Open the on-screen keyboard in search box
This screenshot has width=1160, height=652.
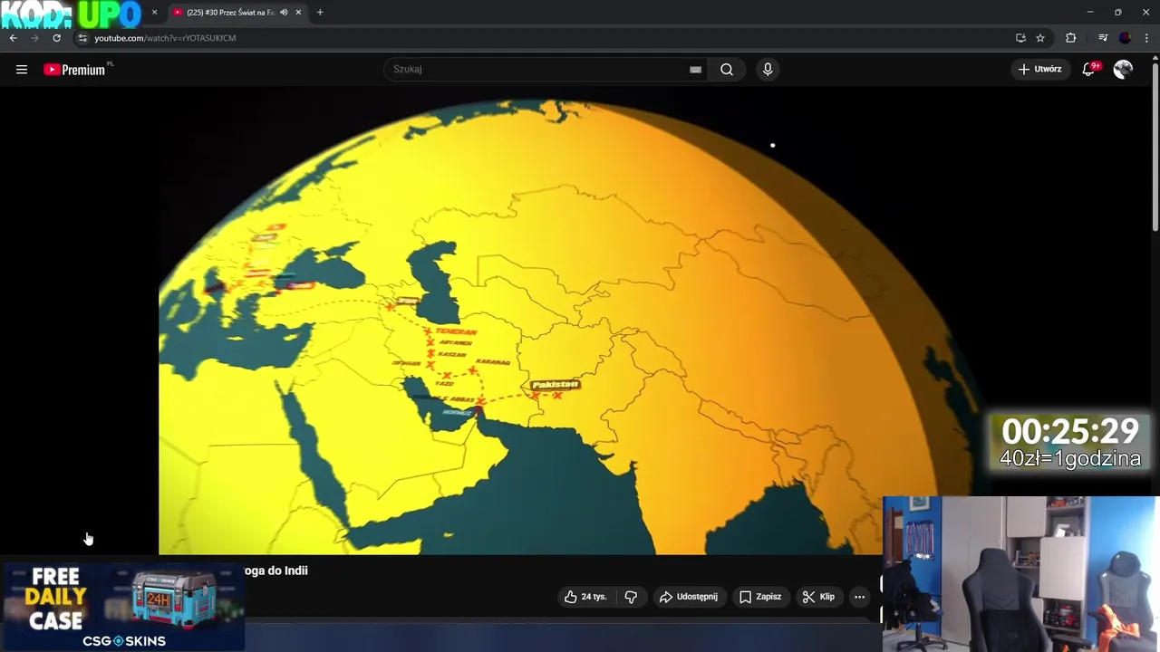tap(695, 70)
